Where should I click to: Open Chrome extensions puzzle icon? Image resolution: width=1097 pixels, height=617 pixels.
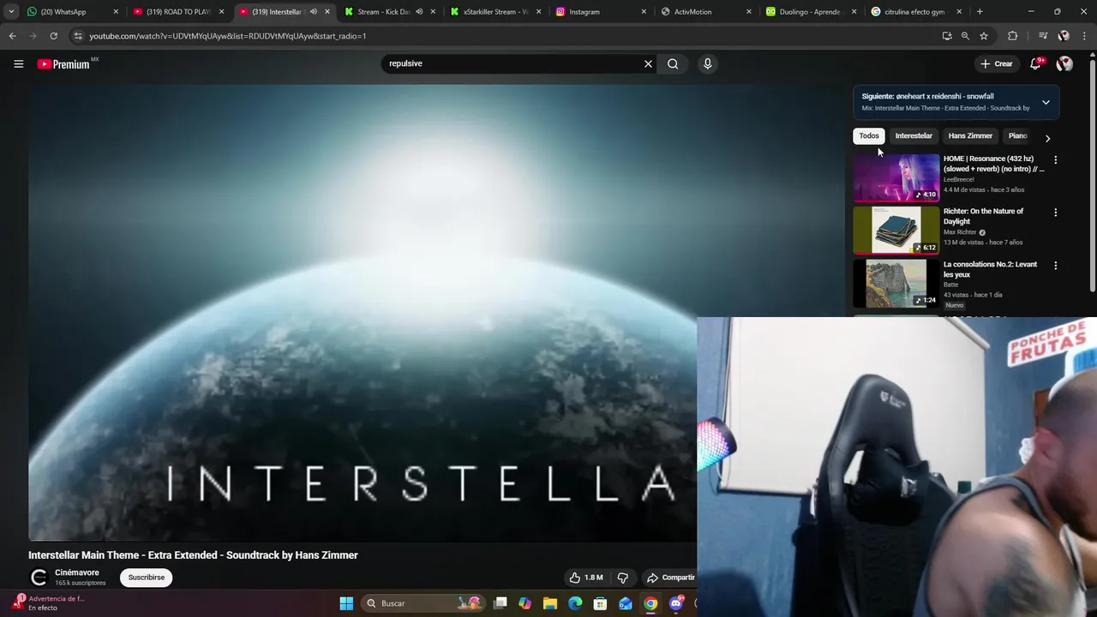pyautogui.click(x=1013, y=36)
